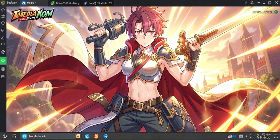The image size is (280, 140).
Task: Open the third tab with gem icon
Action: [98, 3]
